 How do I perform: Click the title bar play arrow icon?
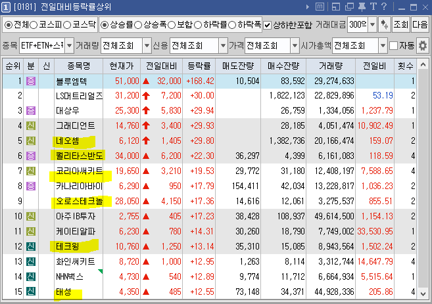pos(308,7)
